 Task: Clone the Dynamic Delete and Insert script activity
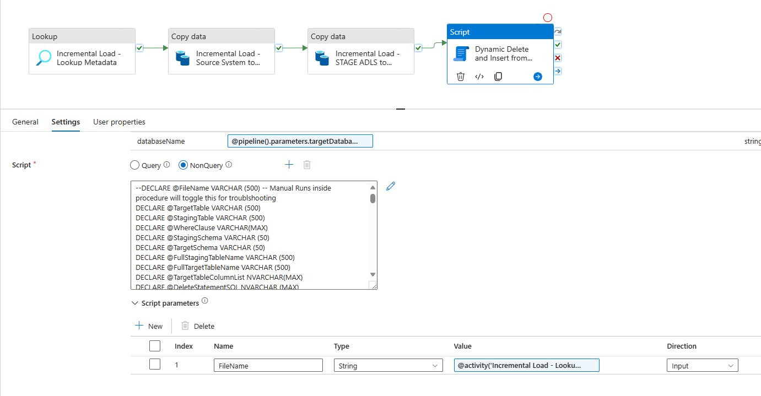[498, 76]
